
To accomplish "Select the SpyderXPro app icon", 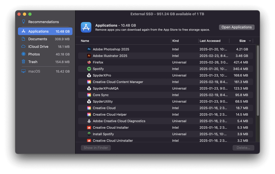I will point(89,75).
